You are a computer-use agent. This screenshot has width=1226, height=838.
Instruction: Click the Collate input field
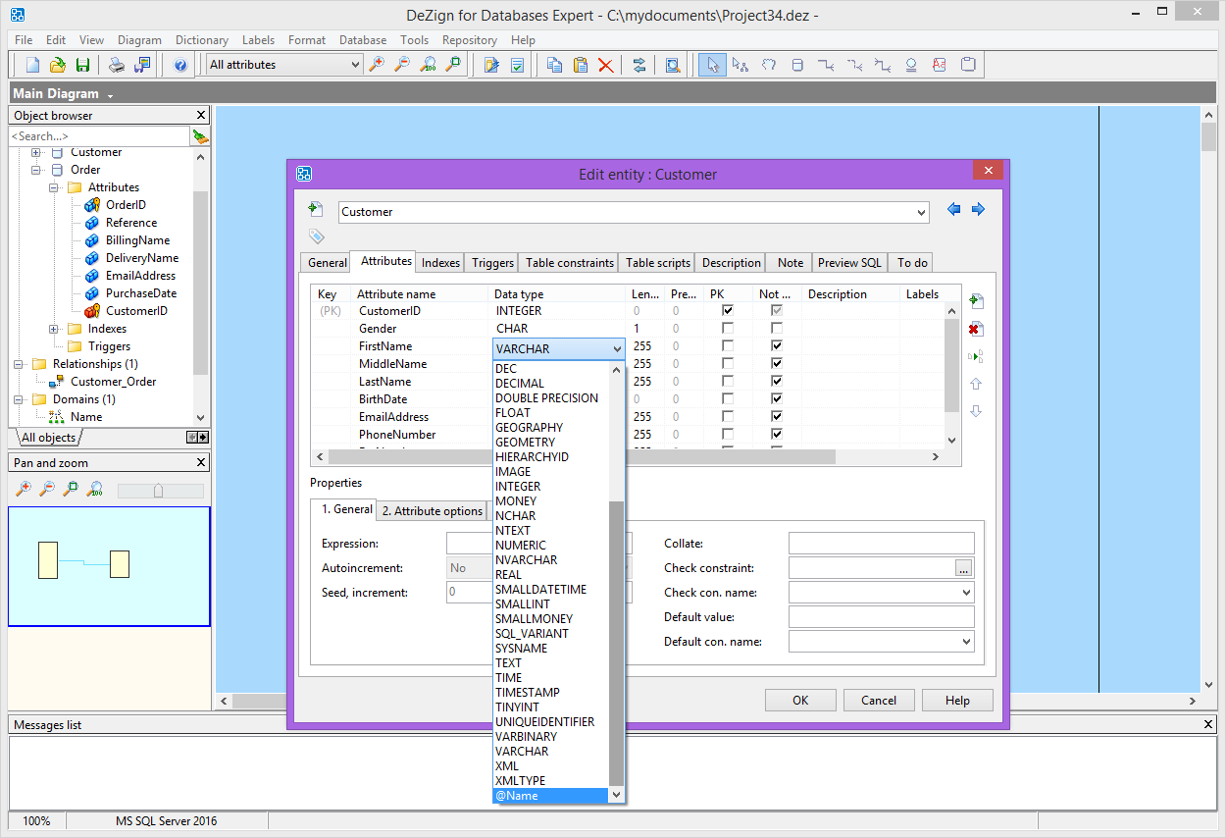pos(881,544)
